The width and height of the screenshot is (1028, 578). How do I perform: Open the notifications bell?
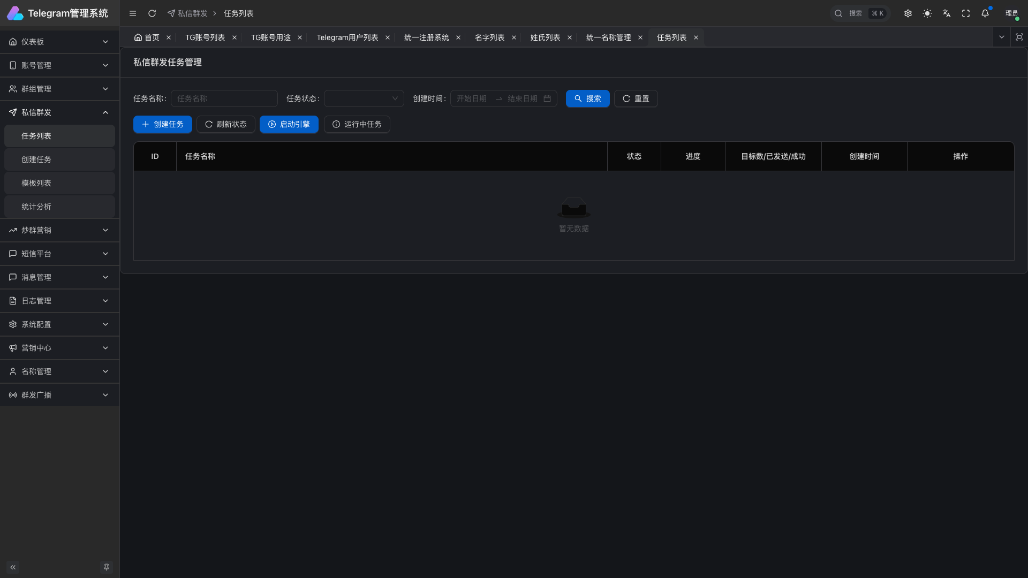click(x=985, y=13)
